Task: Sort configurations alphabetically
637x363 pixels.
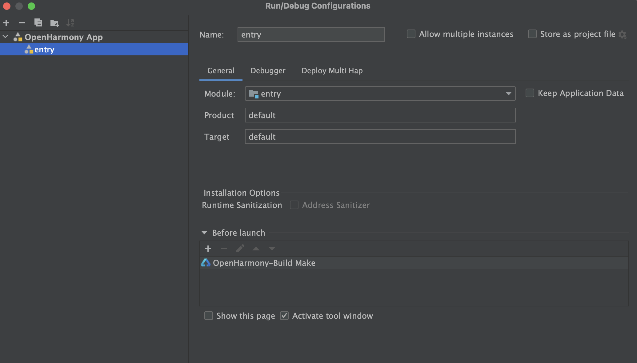Action: 70,23
